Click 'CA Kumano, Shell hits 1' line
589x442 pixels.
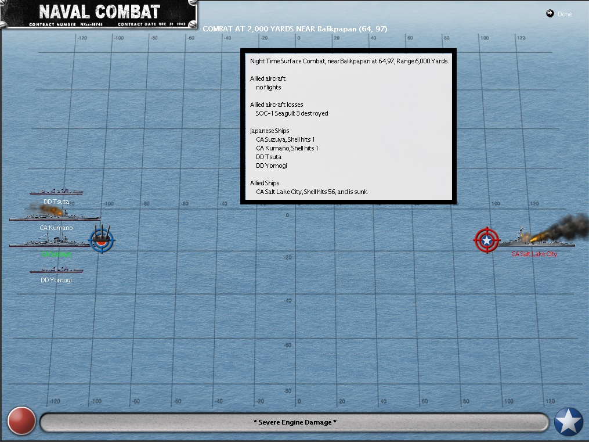[x=287, y=148]
